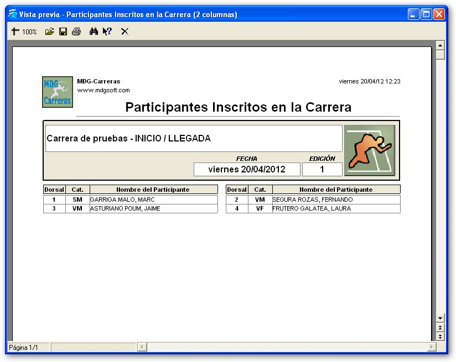Image resolution: width=456 pixels, height=362 pixels.
Task: Open a file with the folder icon
Action: coord(50,32)
